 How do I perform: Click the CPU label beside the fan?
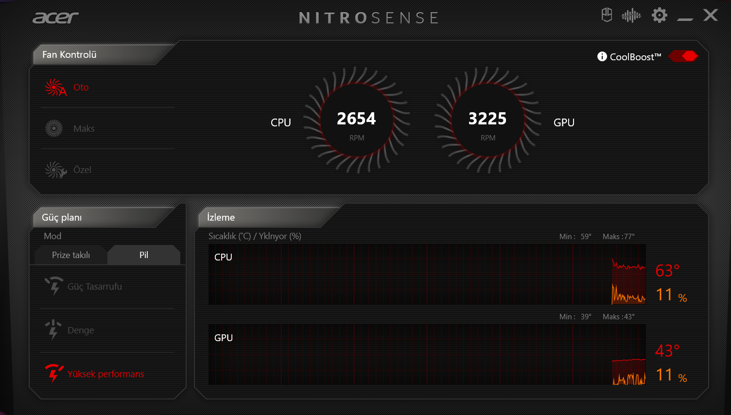tap(281, 122)
